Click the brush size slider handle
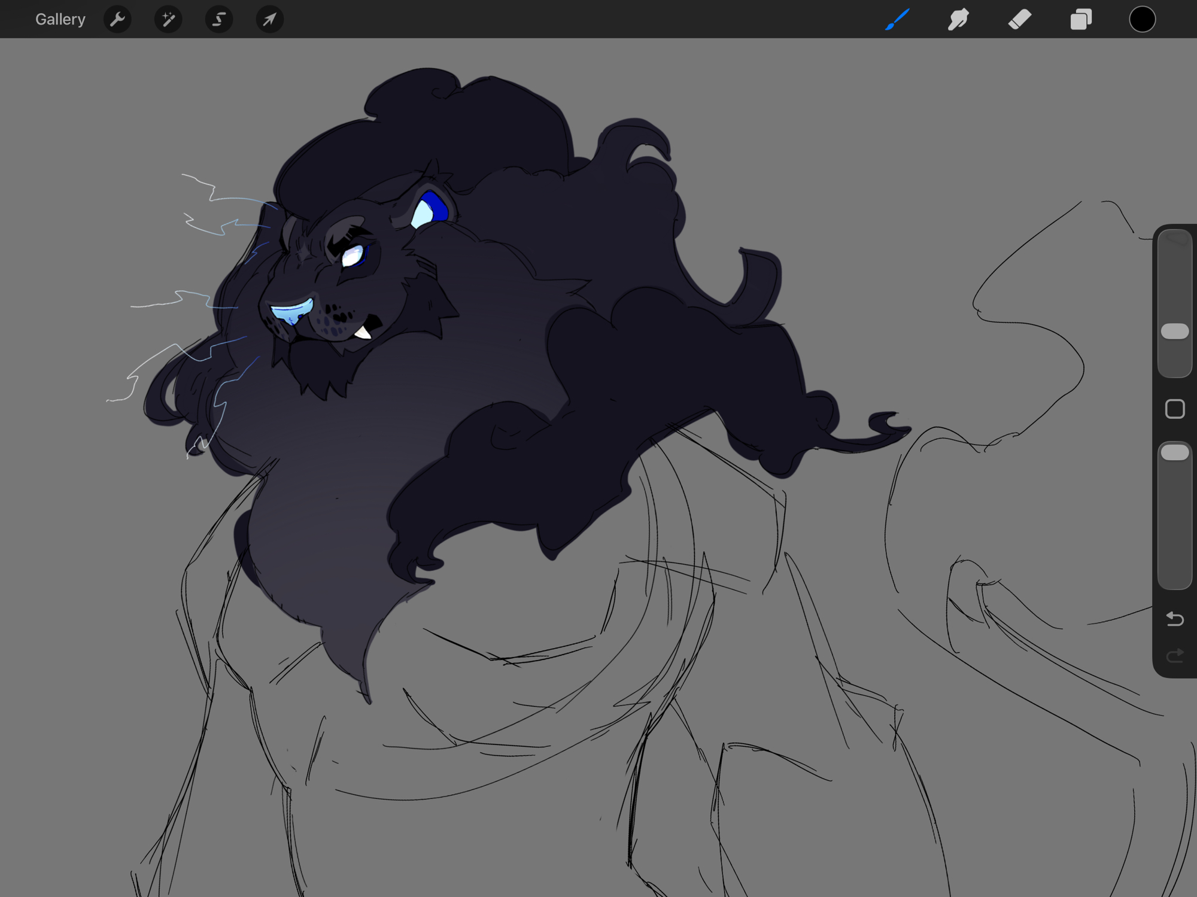Image resolution: width=1197 pixels, height=897 pixels. tap(1174, 332)
